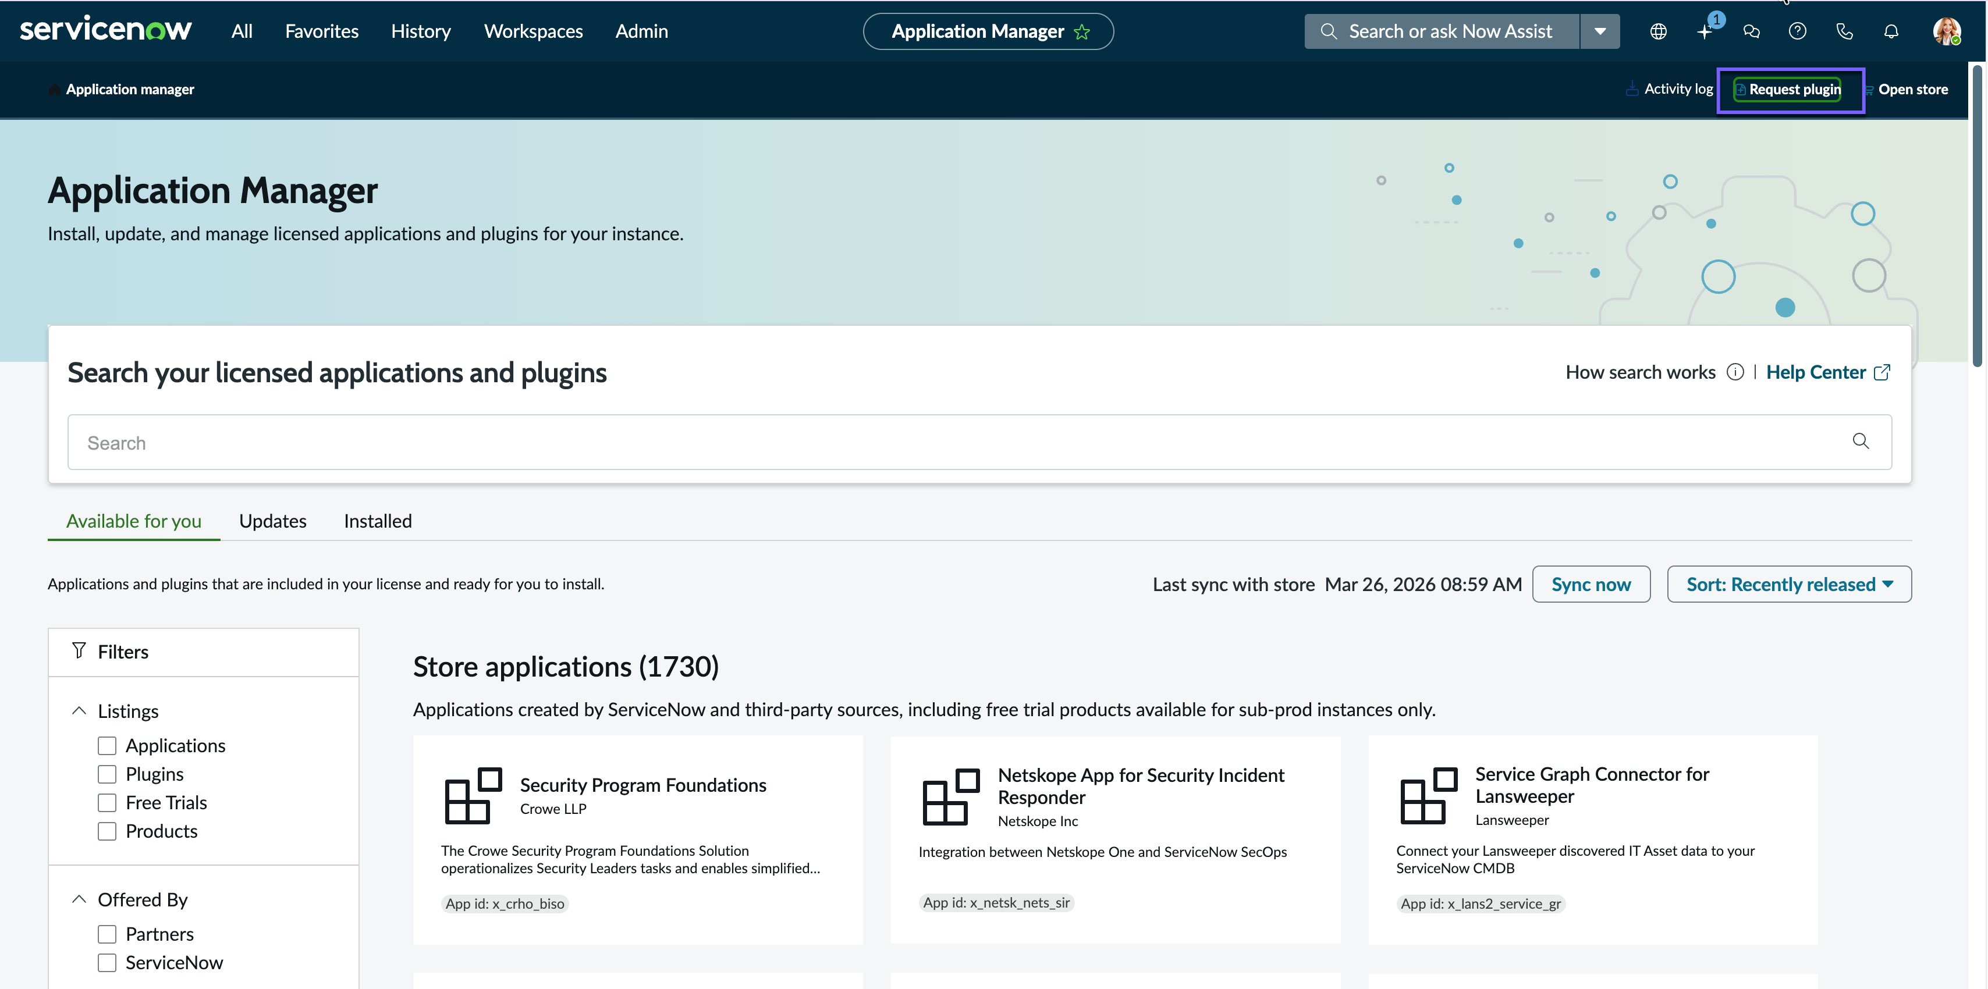Check the Plugins filter
Viewport: 1988px width, 989px height.
pyautogui.click(x=107, y=774)
